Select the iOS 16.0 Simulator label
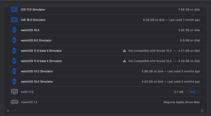This screenshot has width=211, height=116. [x=33, y=20]
